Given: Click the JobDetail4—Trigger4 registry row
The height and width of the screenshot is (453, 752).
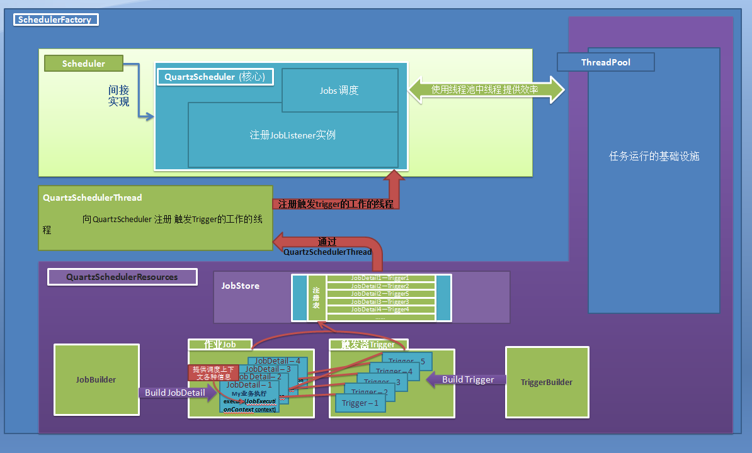Looking at the screenshot, I should [x=380, y=310].
